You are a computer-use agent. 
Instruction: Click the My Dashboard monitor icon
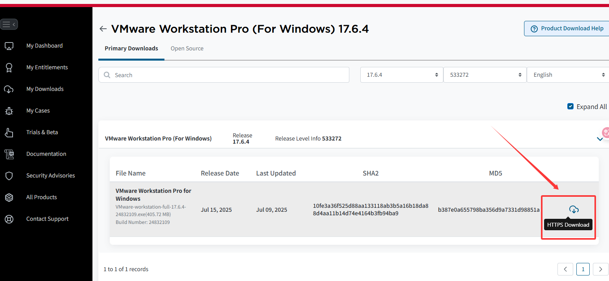click(9, 46)
